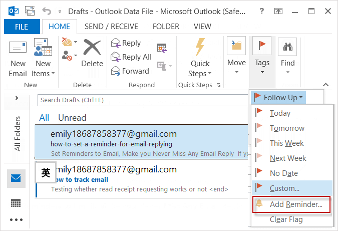
Task: Filter by Unread messages
Action: tap(72, 118)
